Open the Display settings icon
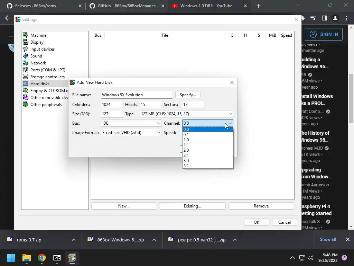The height and width of the screenshot is (266, 354). 26,42
